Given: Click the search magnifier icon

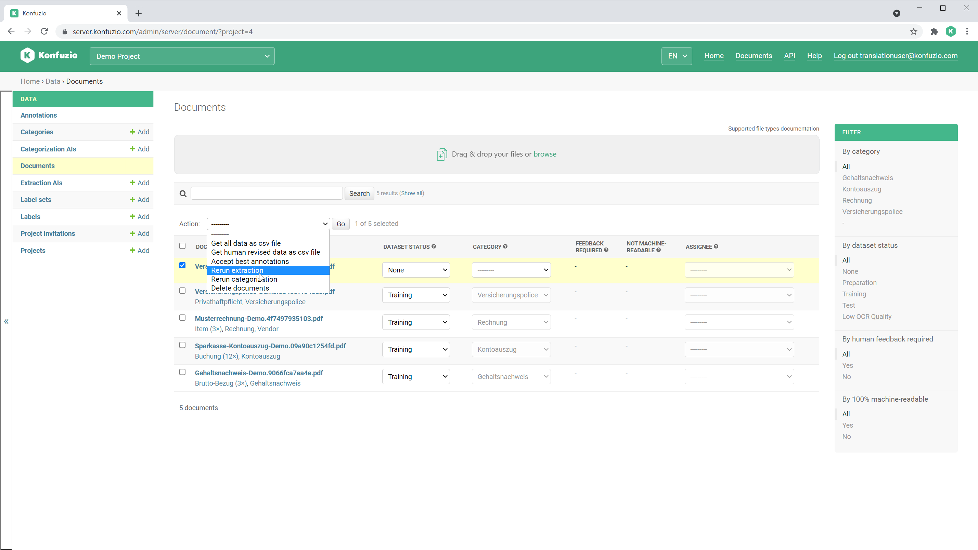Looking at the screenshot, I should coord(183,193).
